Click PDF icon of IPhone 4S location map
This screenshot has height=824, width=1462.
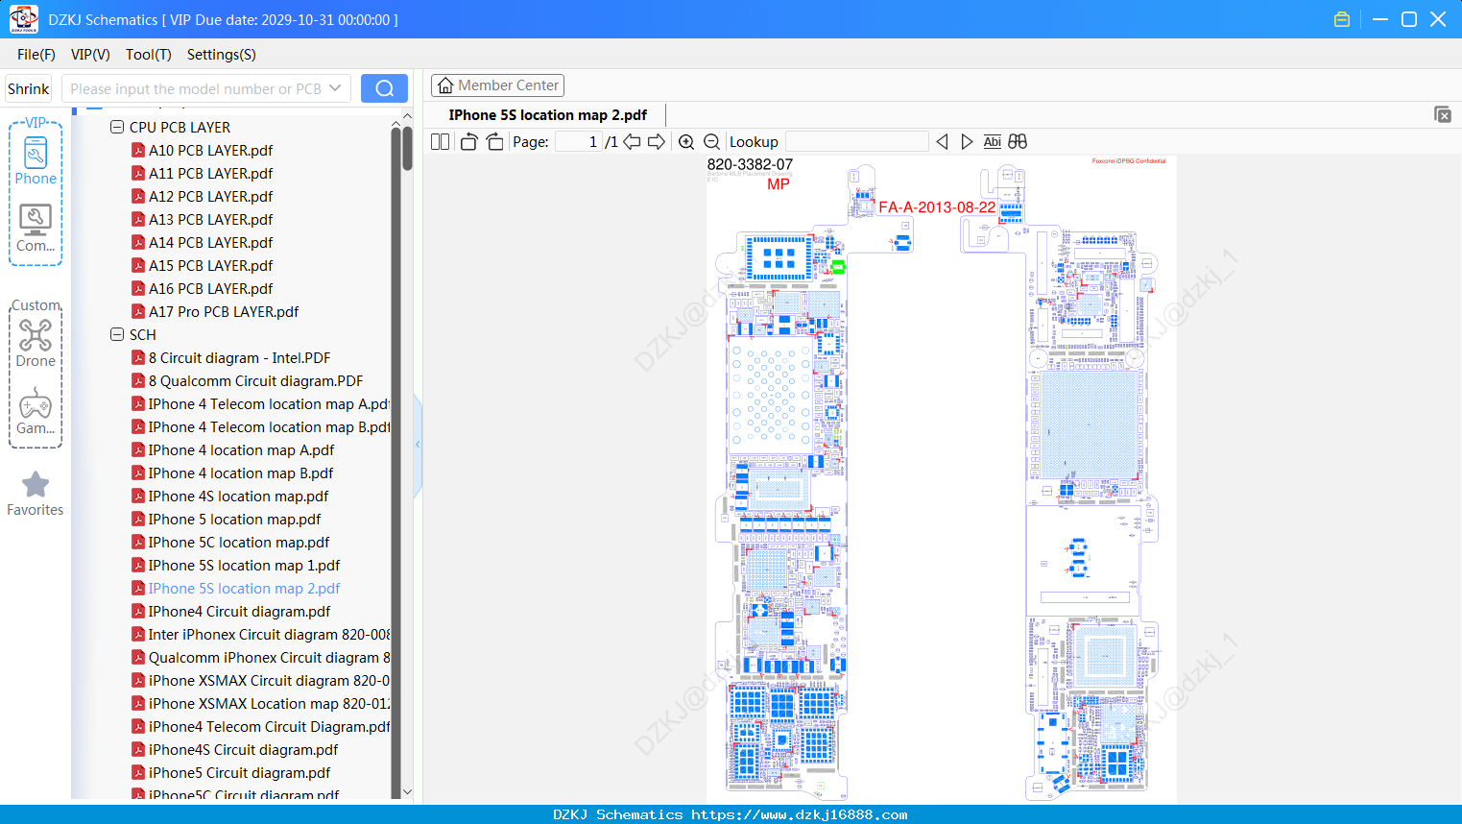tap(138, 496)
